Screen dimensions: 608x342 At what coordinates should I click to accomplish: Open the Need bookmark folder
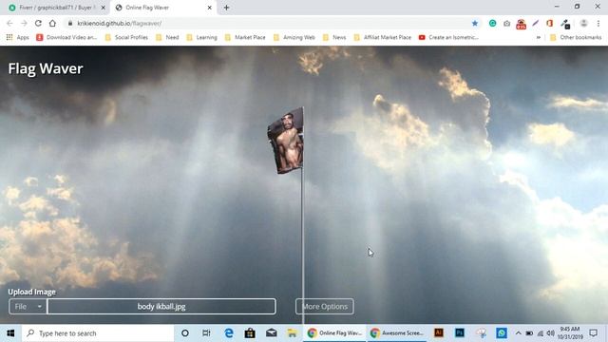point(167,37)
